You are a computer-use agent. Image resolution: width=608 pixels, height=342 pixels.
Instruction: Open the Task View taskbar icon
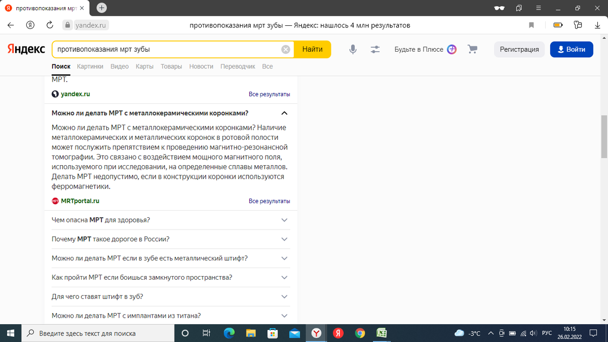click(x=206, y=333)
